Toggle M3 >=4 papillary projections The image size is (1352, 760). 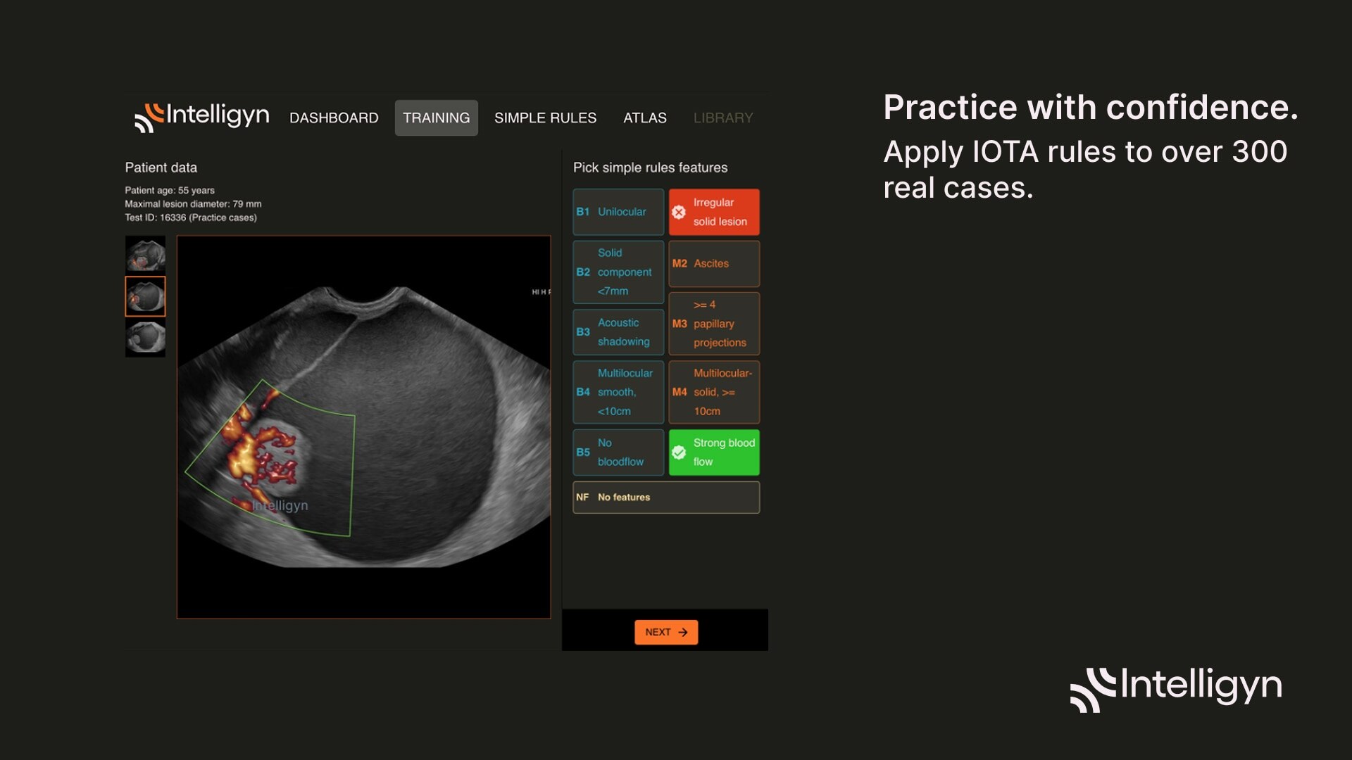tap(713, 324)
